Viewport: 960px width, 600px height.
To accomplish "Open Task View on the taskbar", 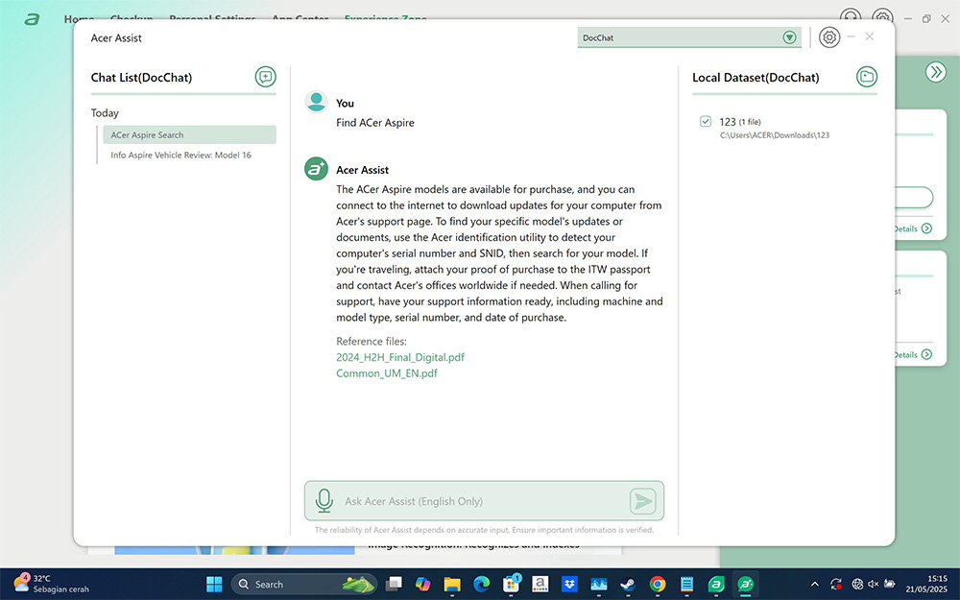I will [x=393, y=584].
